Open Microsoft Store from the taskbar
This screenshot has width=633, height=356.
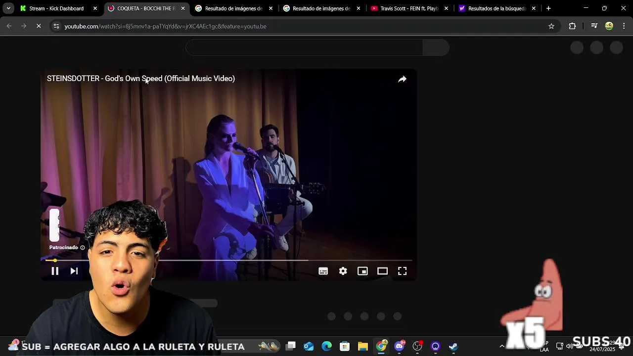click(345, 346)
